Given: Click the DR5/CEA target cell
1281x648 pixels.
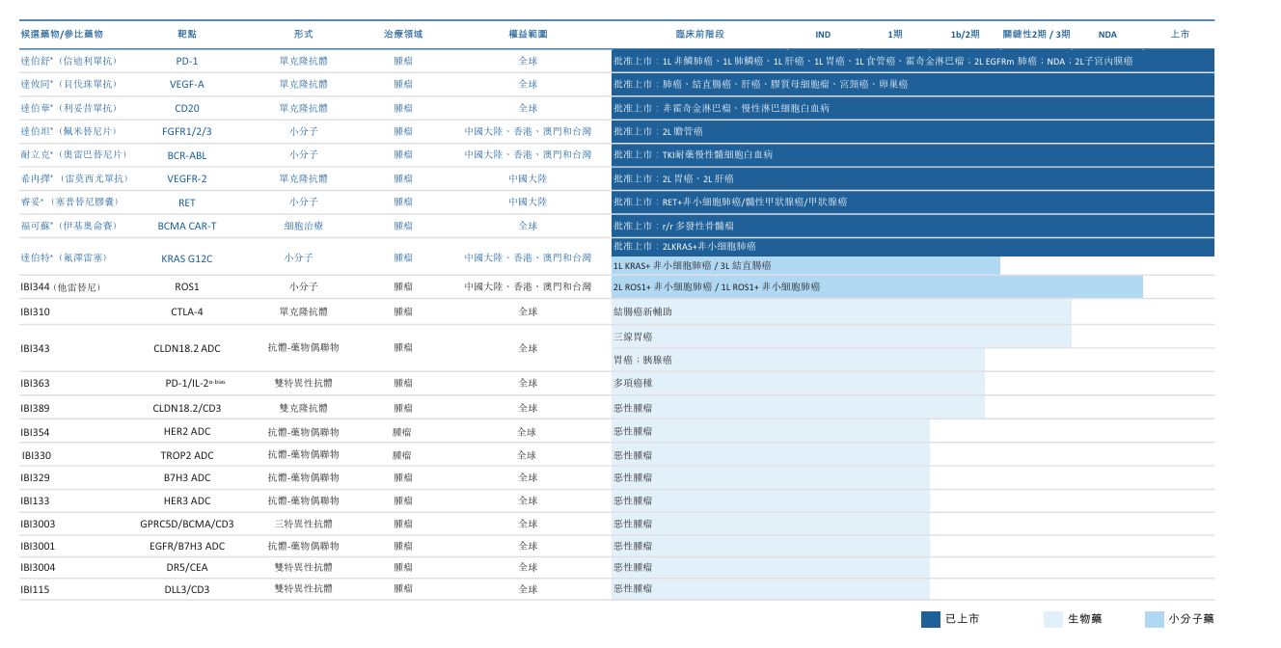Looking at the screenshot, I should (187, 567).
